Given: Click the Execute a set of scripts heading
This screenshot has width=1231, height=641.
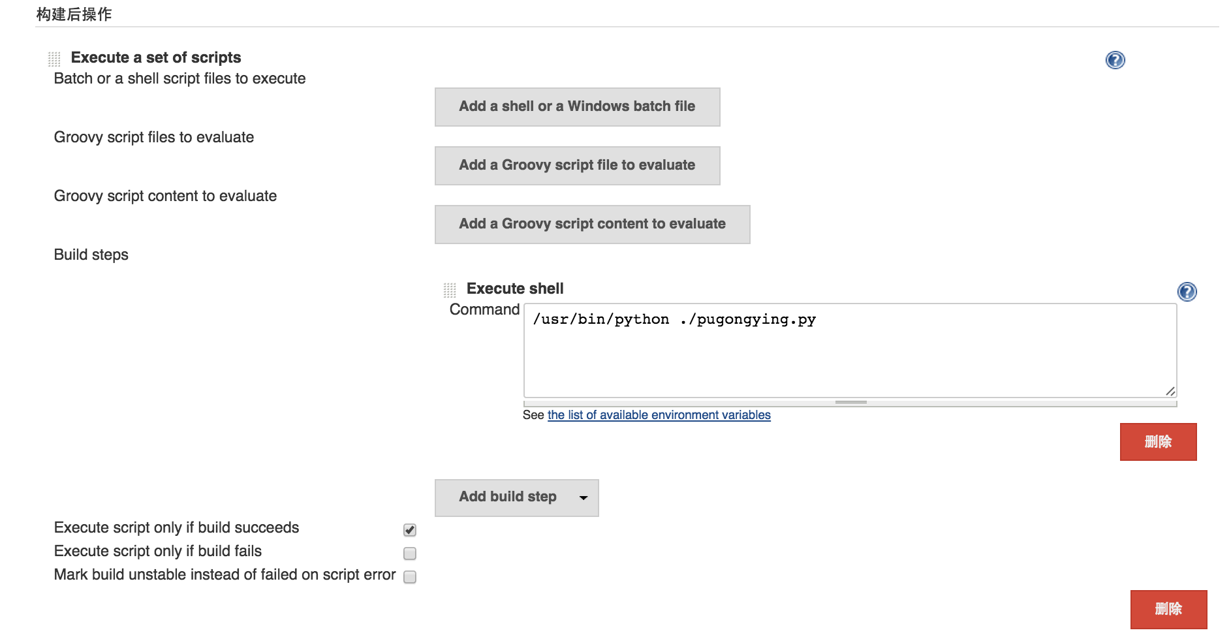Looking at the screenshot, I should [x=156, y=57].
